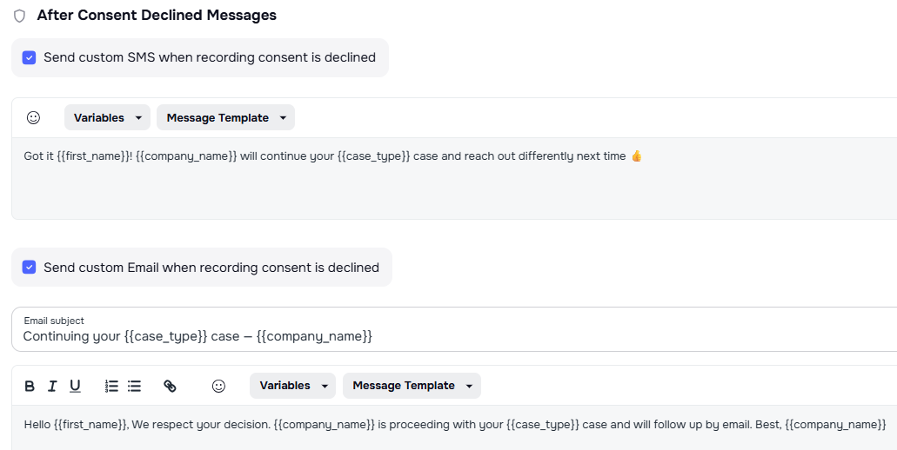The image size is (897, 450).
Task: Open the emoji picker in the SMS editor
Action: (x=33, y=117)
